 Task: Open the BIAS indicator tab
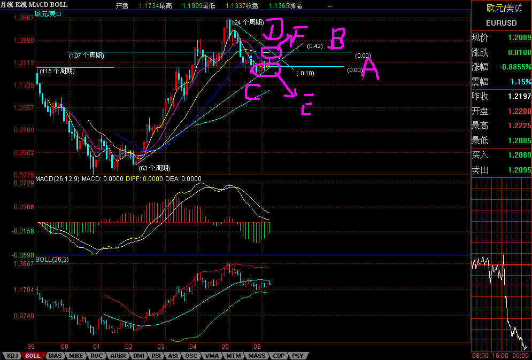pyautogui.click(x=55, y=356)
